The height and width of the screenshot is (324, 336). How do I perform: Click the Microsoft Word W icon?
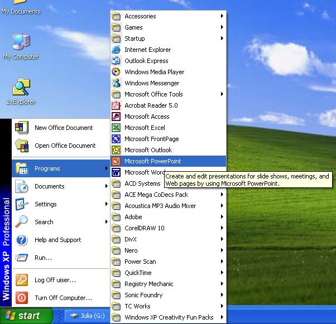pyautogui.click(x=116, y=172)
